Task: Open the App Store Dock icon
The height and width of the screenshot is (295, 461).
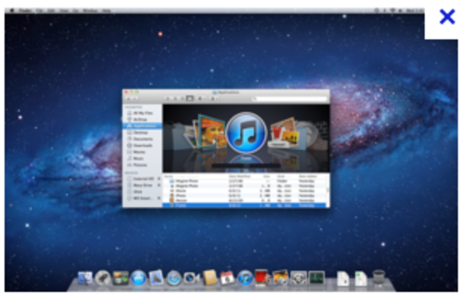Action: click(x=138, y=278)
